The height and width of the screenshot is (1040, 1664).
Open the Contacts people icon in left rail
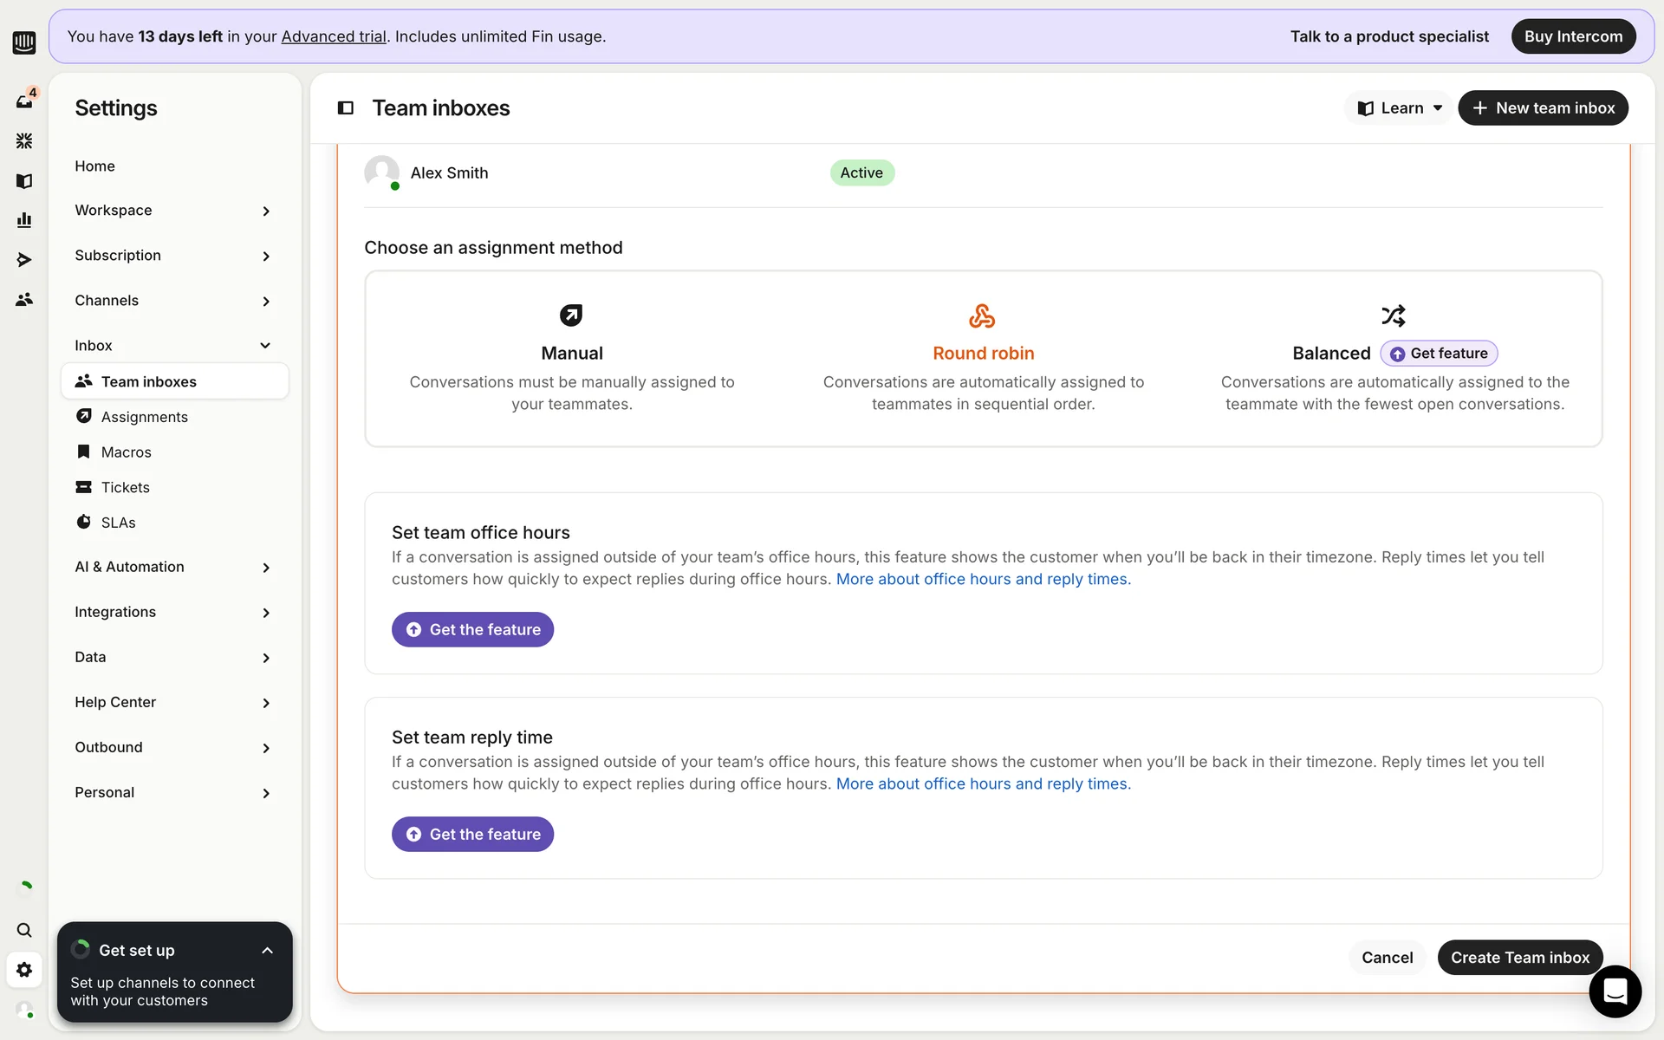24,300
